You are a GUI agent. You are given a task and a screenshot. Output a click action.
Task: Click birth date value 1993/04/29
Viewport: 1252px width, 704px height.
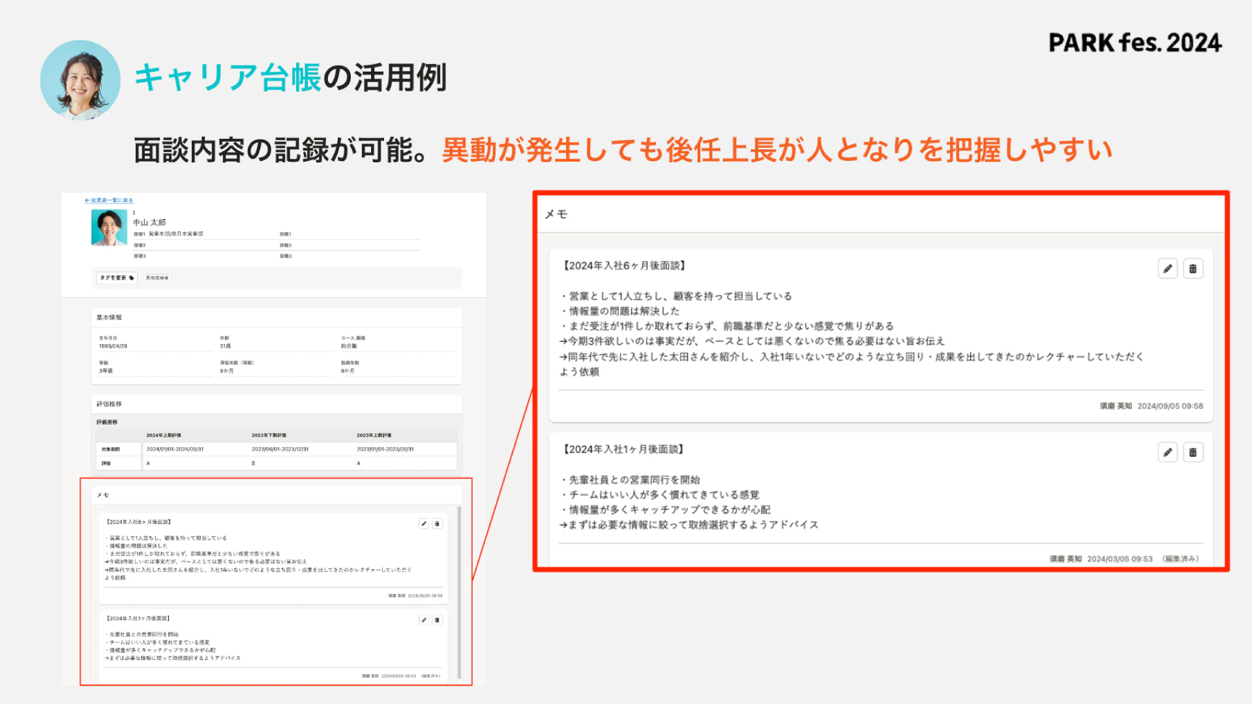[113, 346]
